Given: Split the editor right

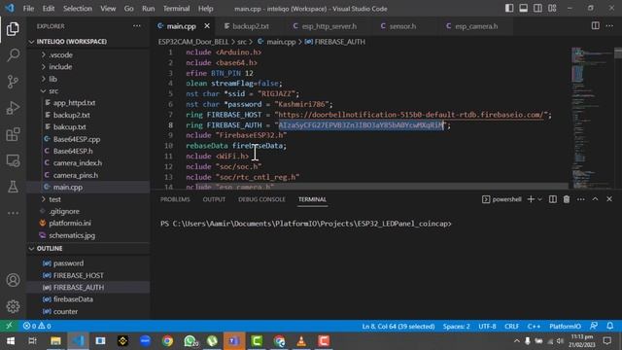Looking at the screenshot, I should click(596, 26).
